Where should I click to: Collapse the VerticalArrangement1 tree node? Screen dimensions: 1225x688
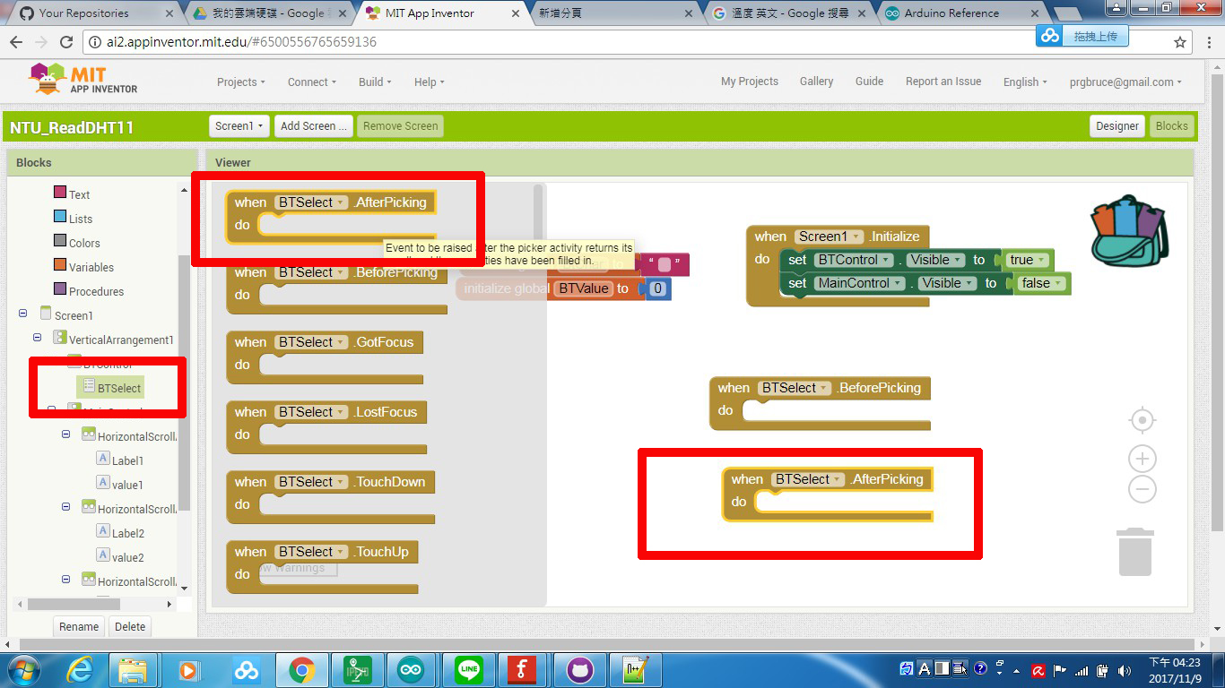click(38, 337)
